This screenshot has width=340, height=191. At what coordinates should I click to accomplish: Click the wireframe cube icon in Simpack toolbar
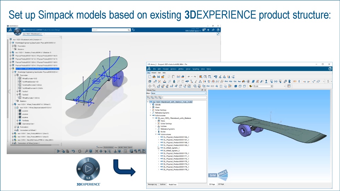(x=240, y=86)
